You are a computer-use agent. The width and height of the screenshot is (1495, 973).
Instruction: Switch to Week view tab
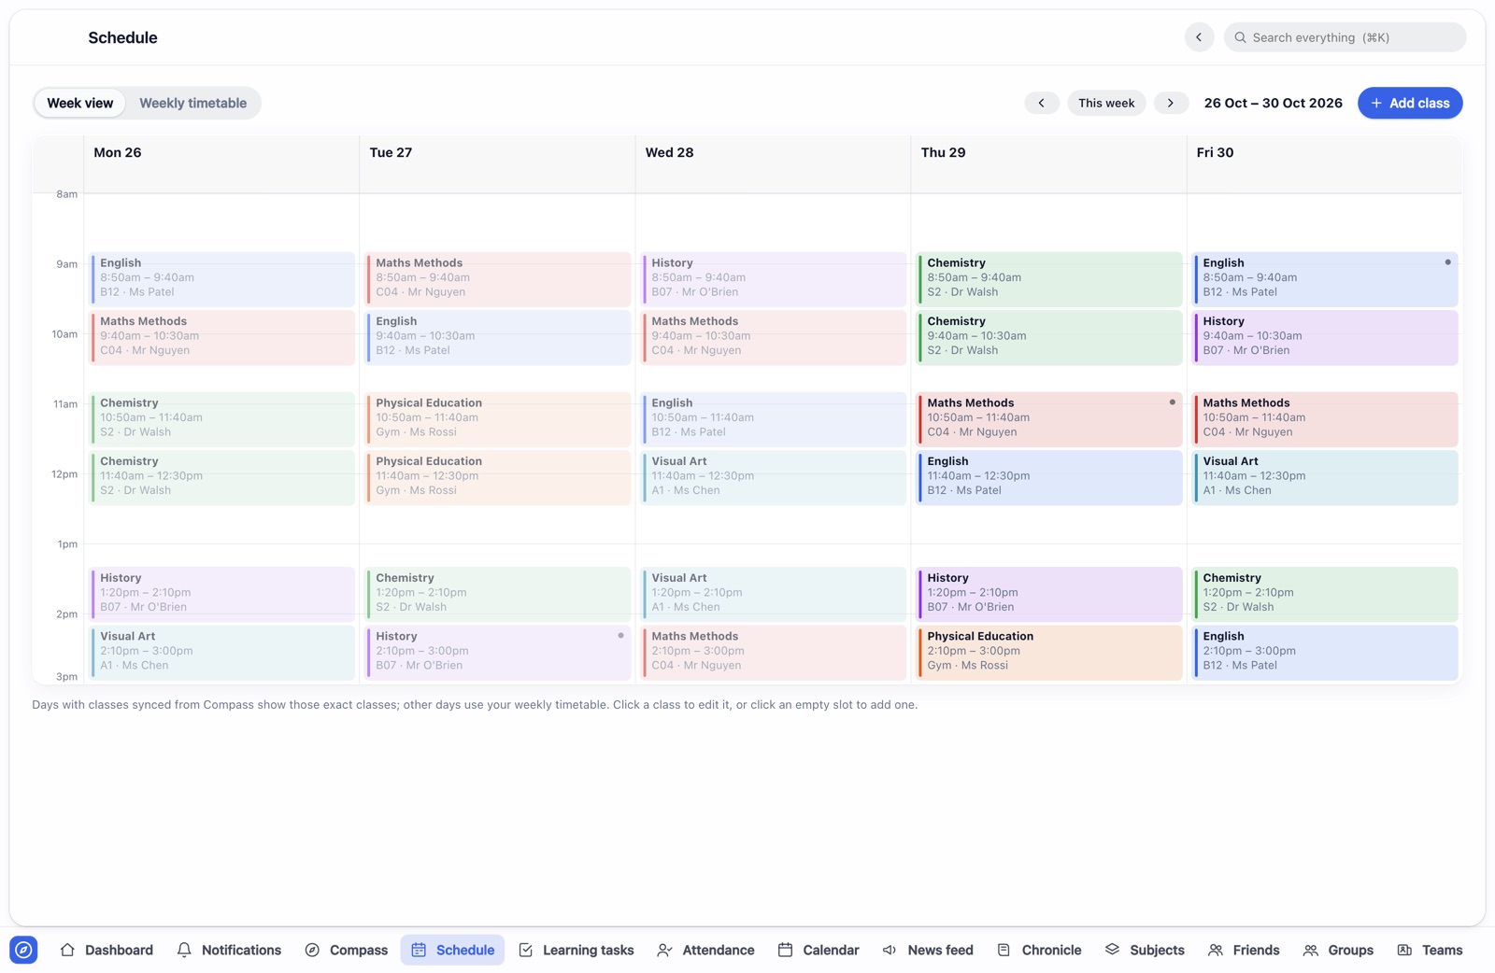(x=80, y=103)
